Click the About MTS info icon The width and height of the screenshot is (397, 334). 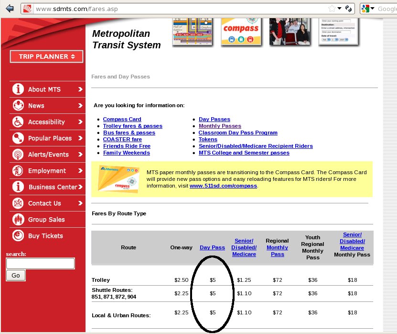click(x=18, y=89)
